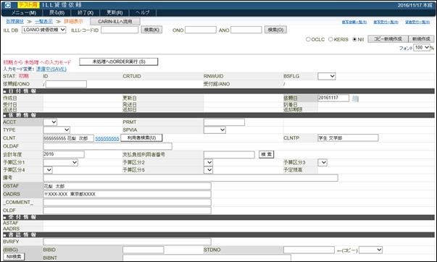Click the 会計年度 field showing 2016
This screenshot has height=262, width=437.
pos(64,154)
